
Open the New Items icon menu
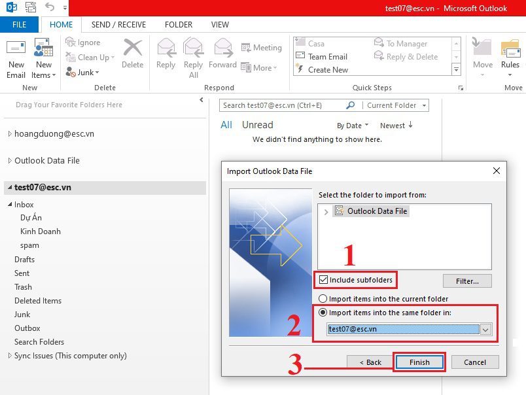[x=44, y=47]
